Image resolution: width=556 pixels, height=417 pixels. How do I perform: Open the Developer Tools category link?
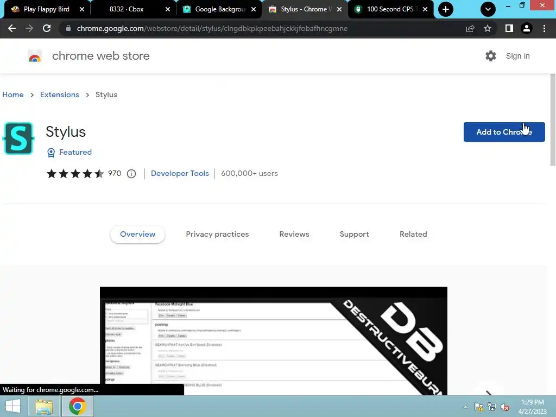click(x=180, y=173)
